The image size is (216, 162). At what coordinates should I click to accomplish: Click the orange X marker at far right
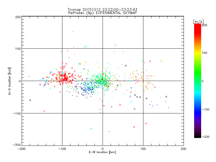pos(161,61)
